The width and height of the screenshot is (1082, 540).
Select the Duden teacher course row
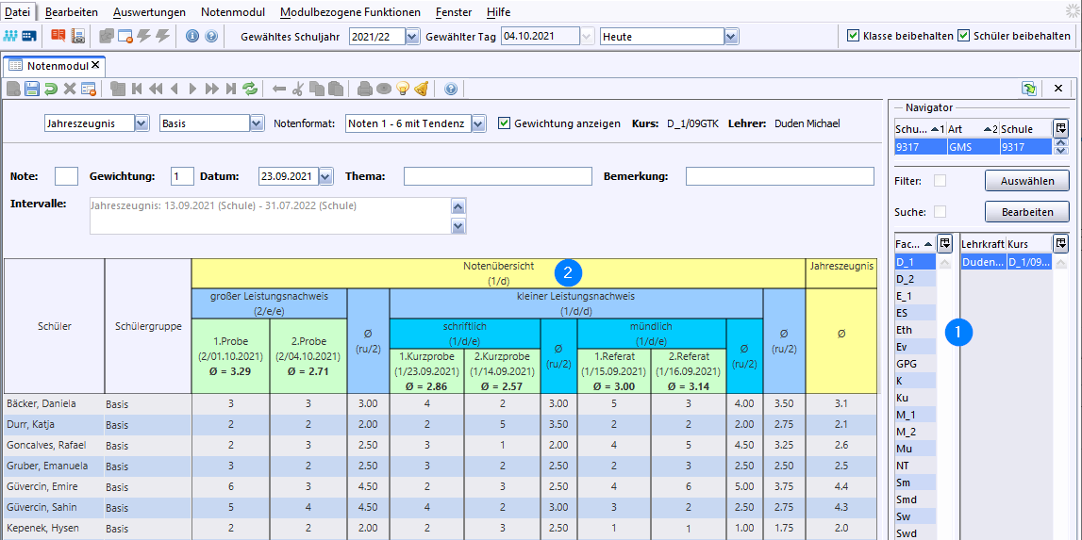(1007, 262)
